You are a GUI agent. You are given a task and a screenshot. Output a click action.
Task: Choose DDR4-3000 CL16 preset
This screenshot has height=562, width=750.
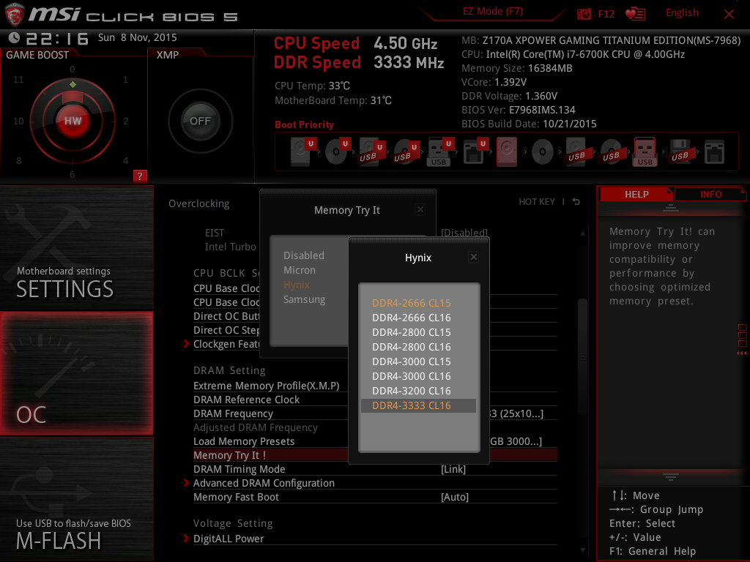point(418,377)
